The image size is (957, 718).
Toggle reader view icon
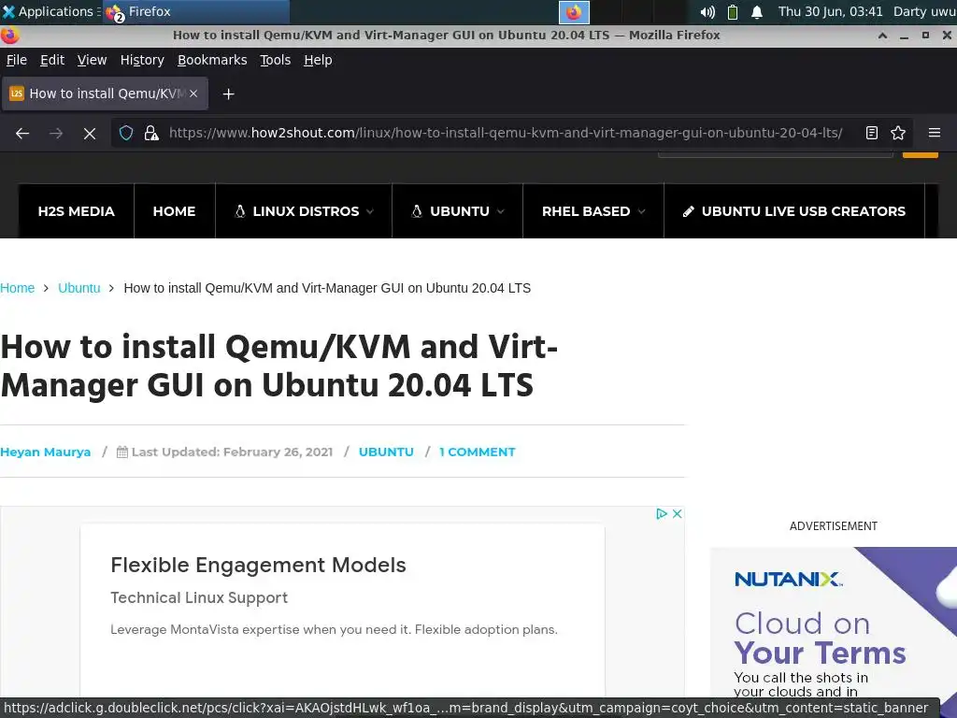pos(872,133)
